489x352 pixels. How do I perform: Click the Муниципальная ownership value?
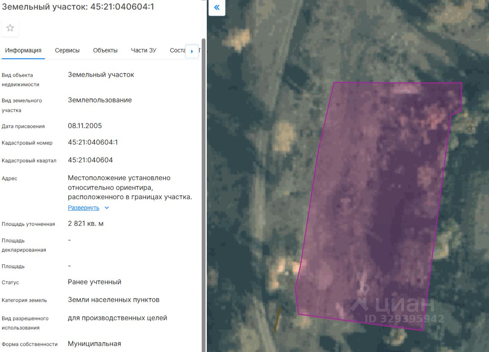point(94,344)
